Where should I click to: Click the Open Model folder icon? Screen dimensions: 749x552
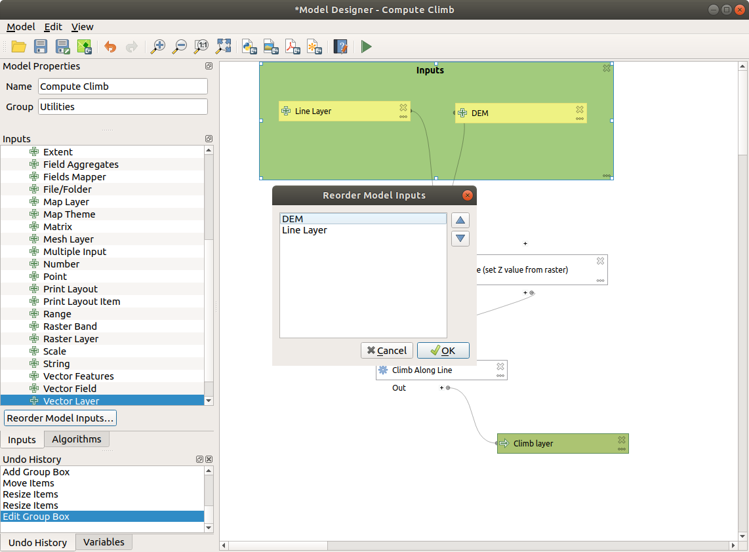click(18, 47)
